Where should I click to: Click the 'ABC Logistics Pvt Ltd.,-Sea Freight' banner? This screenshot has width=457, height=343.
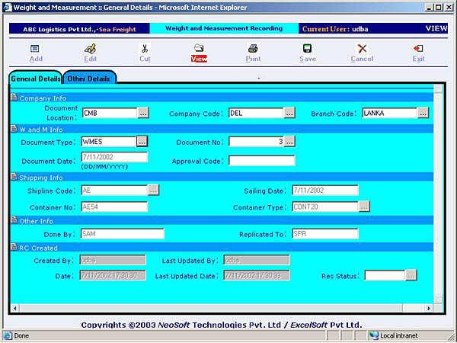(x=79, y=29)
